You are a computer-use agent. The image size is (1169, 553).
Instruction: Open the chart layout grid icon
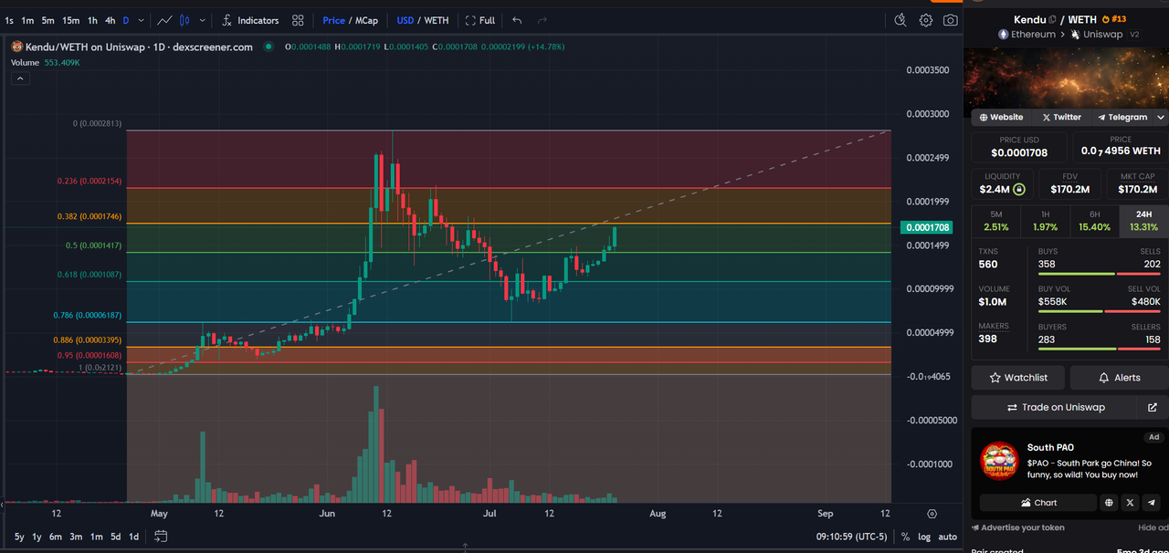click(298, 20)
